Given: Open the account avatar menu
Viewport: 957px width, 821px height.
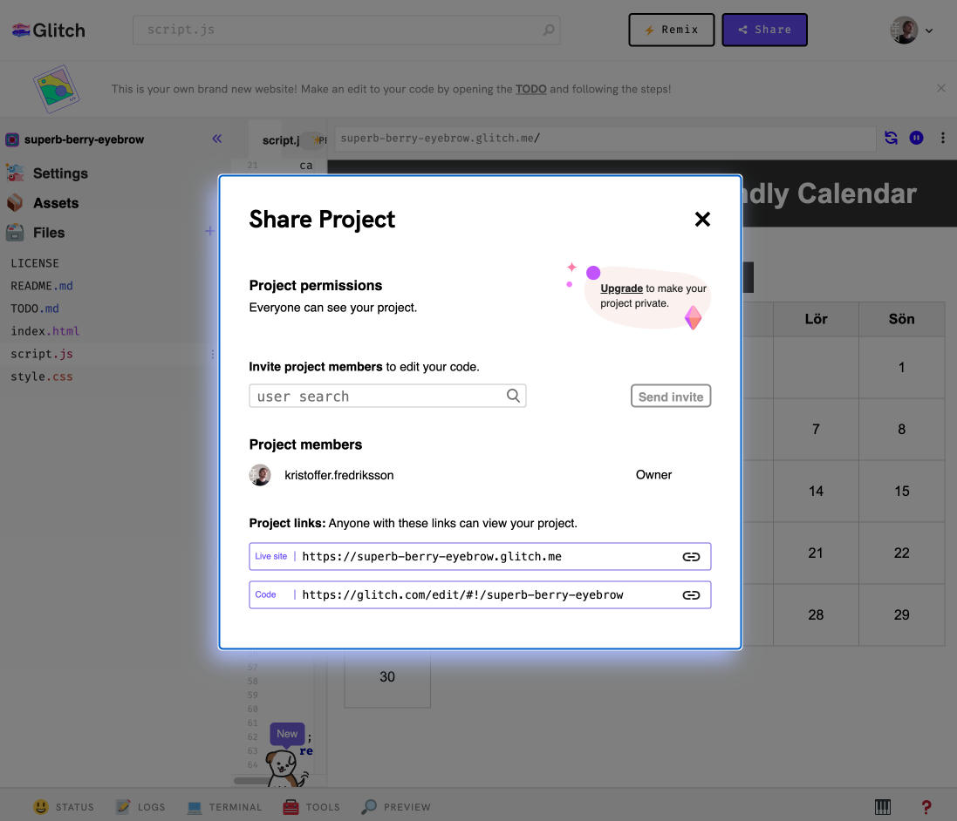Looking at the screenshot, I should tap(912, 30).
